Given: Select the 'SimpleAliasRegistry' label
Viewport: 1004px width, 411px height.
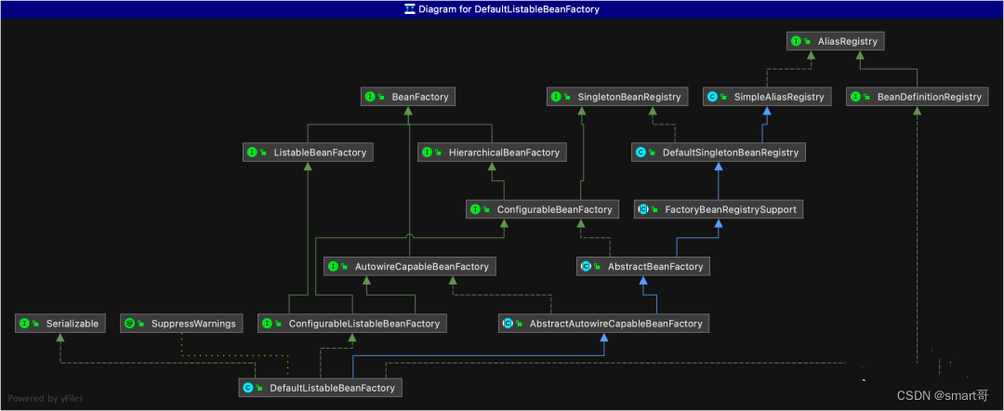Looking at the screenshot, I should pos(778,98).
